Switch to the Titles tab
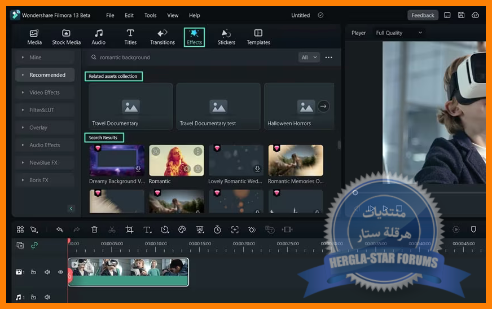492x309 pixels. coord(130,37)
